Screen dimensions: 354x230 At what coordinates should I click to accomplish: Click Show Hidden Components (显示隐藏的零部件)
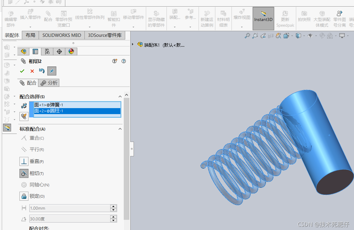point(156,19)
